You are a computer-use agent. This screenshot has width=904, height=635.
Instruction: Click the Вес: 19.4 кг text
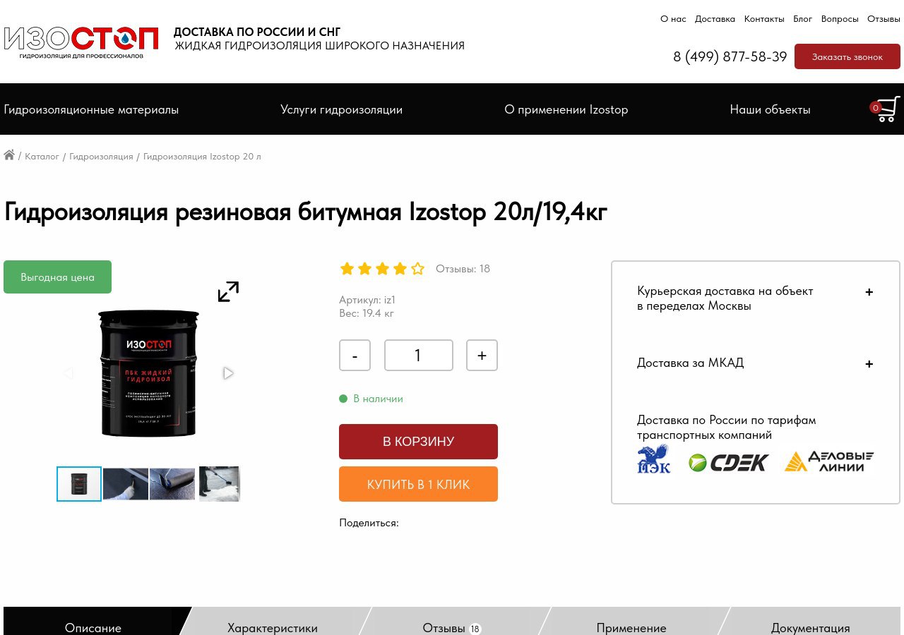click(x=367, y=313)
